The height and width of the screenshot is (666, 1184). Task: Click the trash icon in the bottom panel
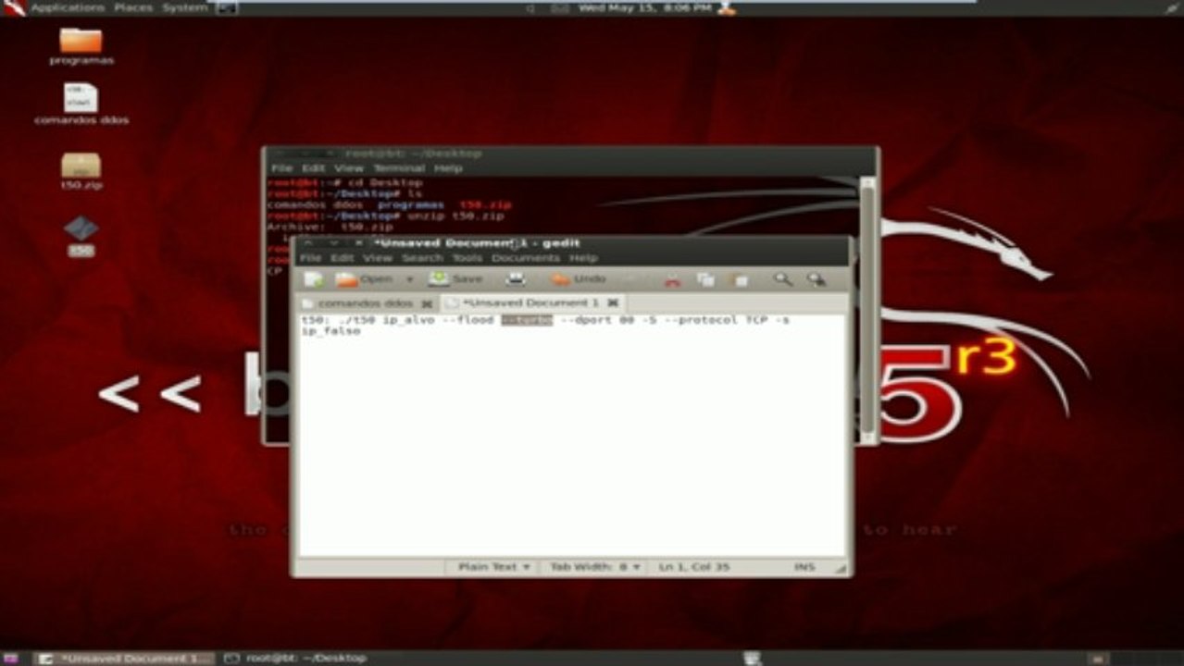coord(752,658)
